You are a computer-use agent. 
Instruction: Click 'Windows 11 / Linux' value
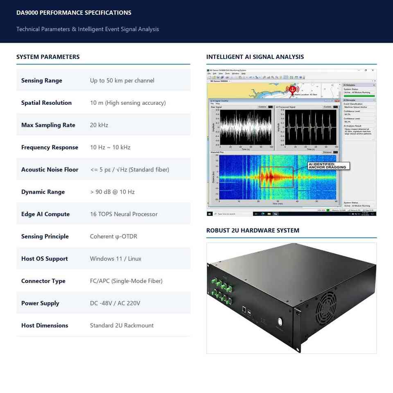[x=115, y=259]
